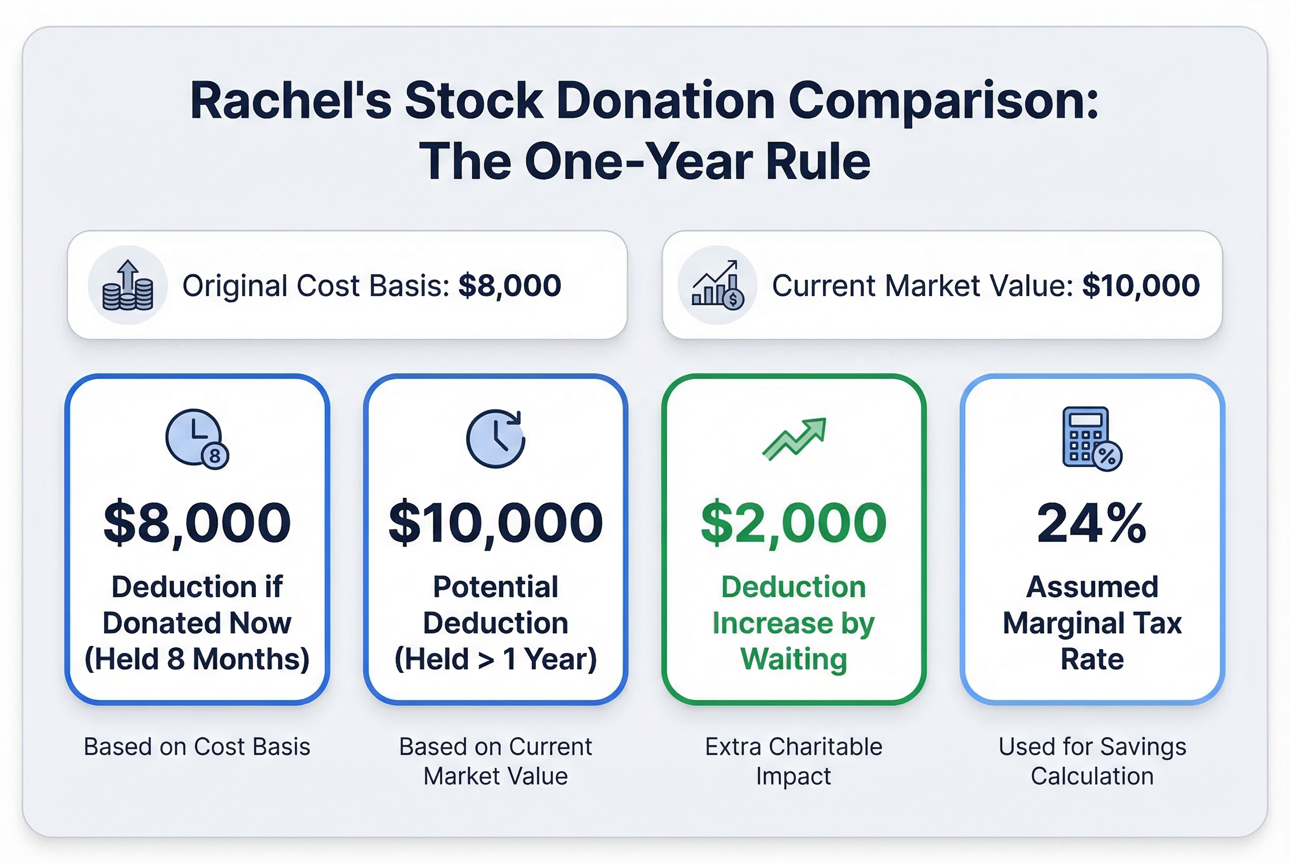This screenshot has height=864, width=1289.
Task: Click the clock icon with circular arrow
Action: [x=495, y=439]
